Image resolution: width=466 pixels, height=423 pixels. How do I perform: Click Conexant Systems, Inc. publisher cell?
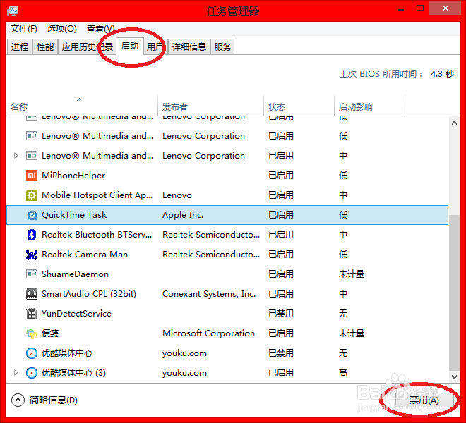tap(209, 294)
